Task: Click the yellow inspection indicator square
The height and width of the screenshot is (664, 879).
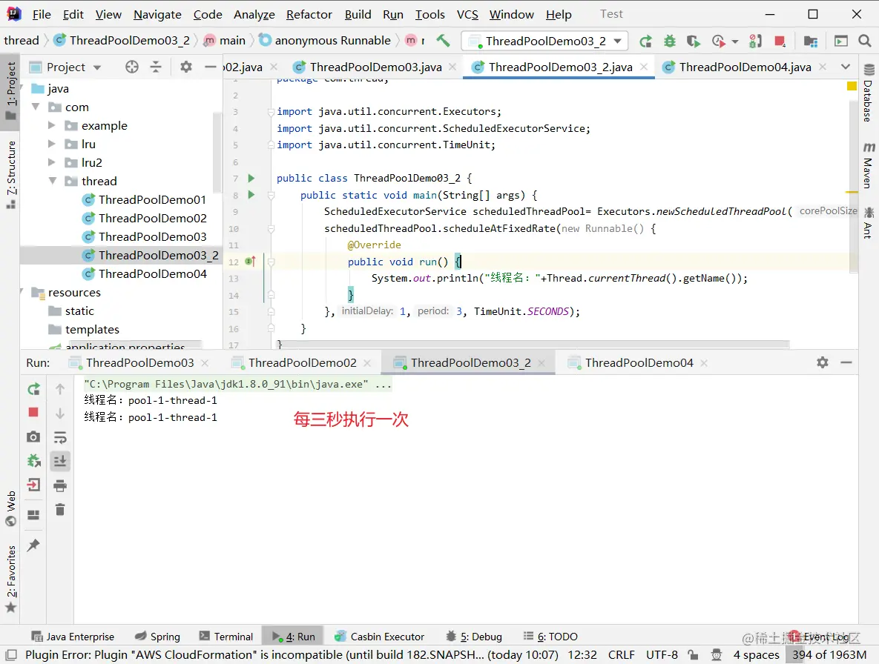Action: (852, 86)
